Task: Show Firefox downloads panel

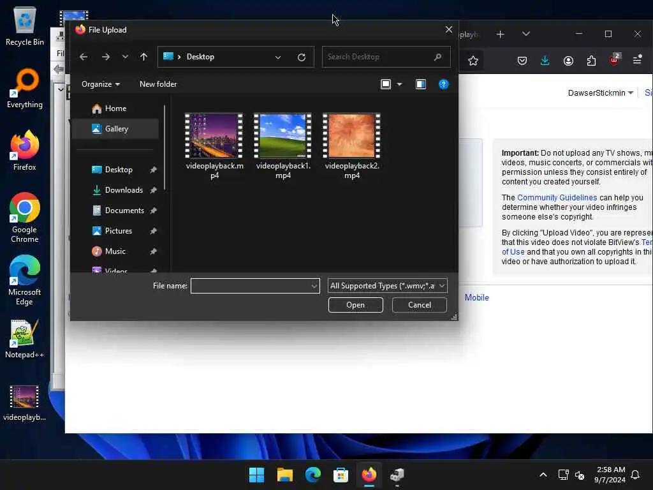Action: point(545,61)
